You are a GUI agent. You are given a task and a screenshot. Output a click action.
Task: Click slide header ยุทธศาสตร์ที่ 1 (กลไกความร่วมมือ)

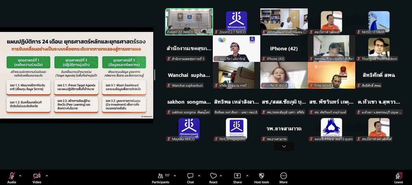coord(28,62)
